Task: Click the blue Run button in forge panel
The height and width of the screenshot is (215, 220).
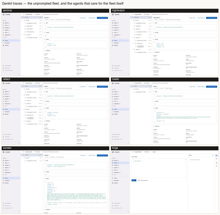Action: (134, 180)
